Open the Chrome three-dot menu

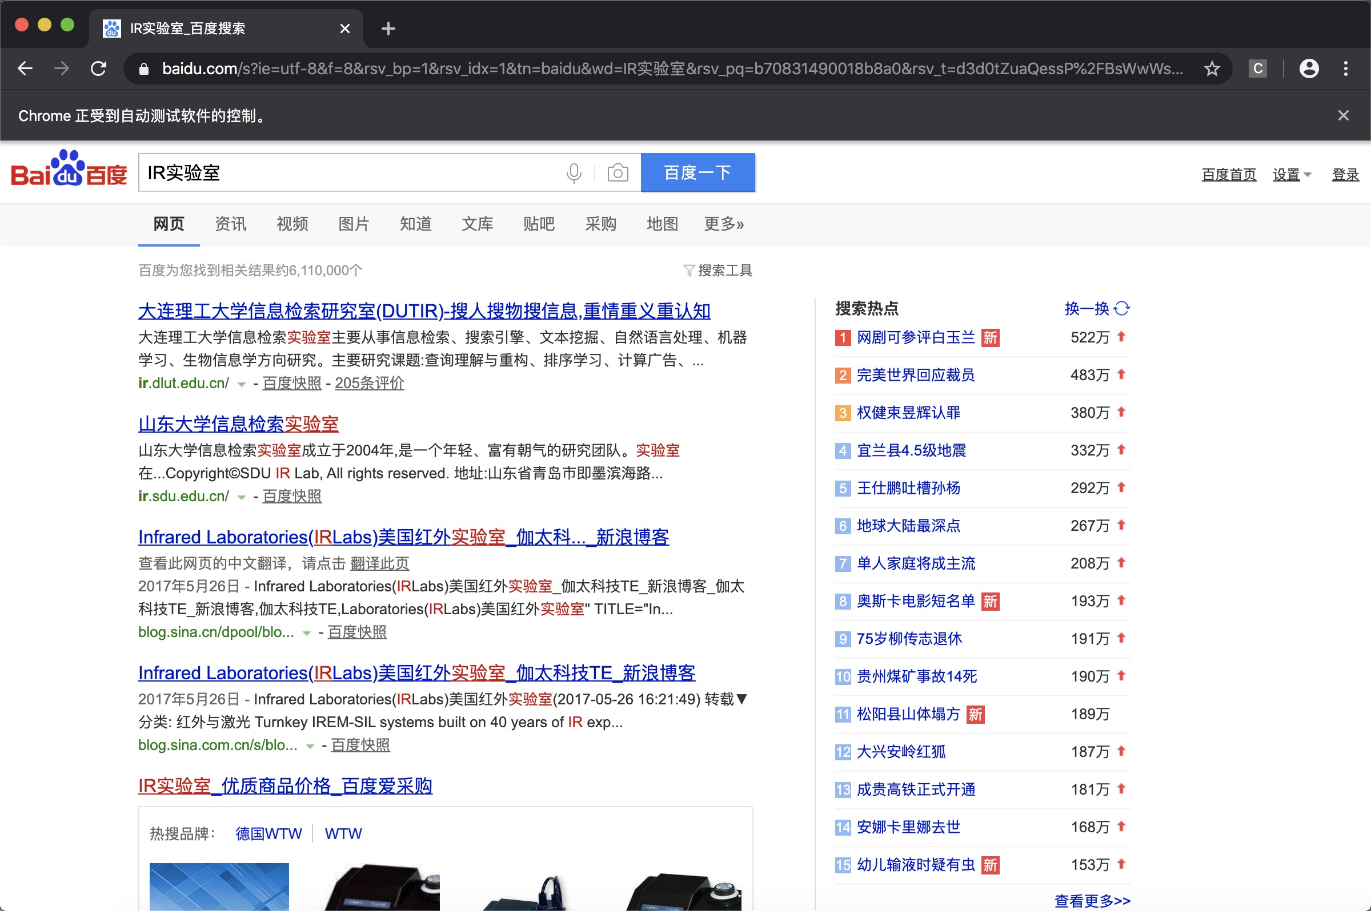point(1345,69)
